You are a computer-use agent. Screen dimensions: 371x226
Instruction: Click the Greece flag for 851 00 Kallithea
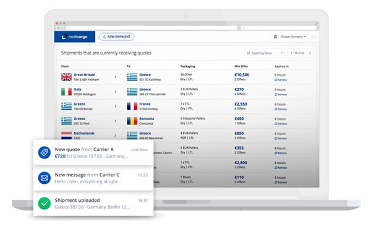click(x=132, y=77)
